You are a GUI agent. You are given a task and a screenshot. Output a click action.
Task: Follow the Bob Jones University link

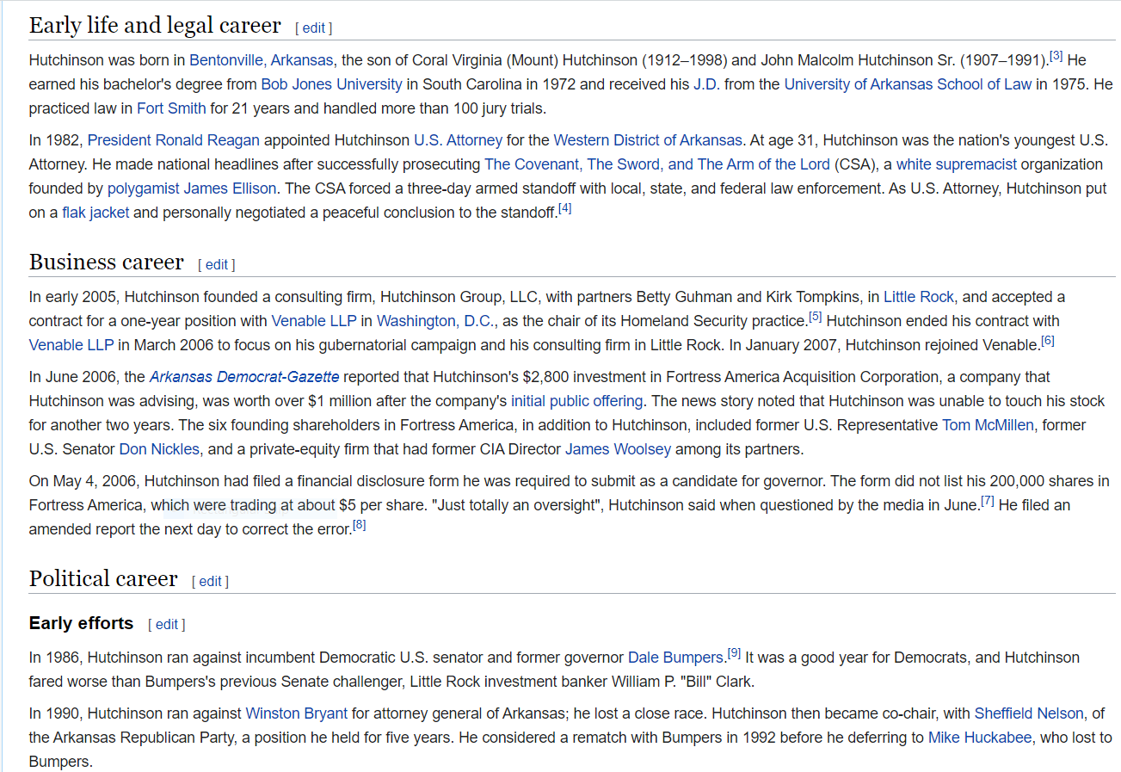(331, 84)
